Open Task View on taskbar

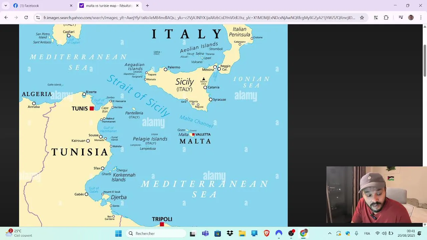[192, 233]
